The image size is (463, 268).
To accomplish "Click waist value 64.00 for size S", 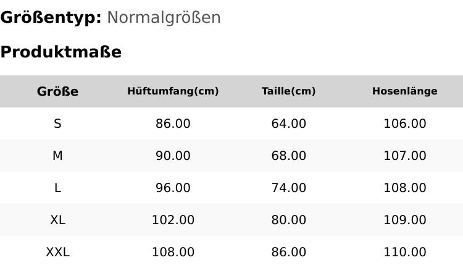I will 288,124.
